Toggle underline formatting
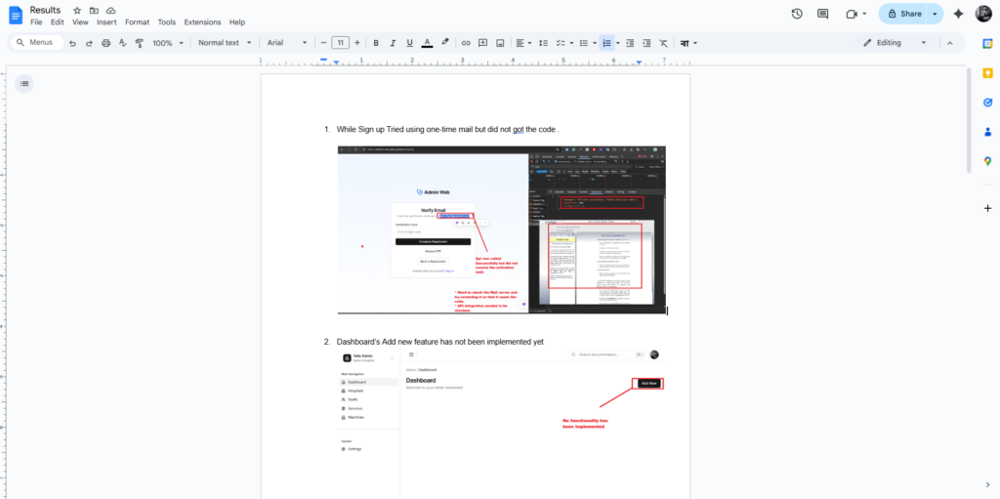Viewport: 1000px width, 499px height. [x=409, y=43]
